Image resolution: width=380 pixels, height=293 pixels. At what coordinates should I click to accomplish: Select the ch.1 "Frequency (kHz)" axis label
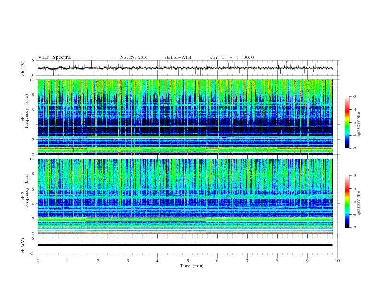coord(27,111)
